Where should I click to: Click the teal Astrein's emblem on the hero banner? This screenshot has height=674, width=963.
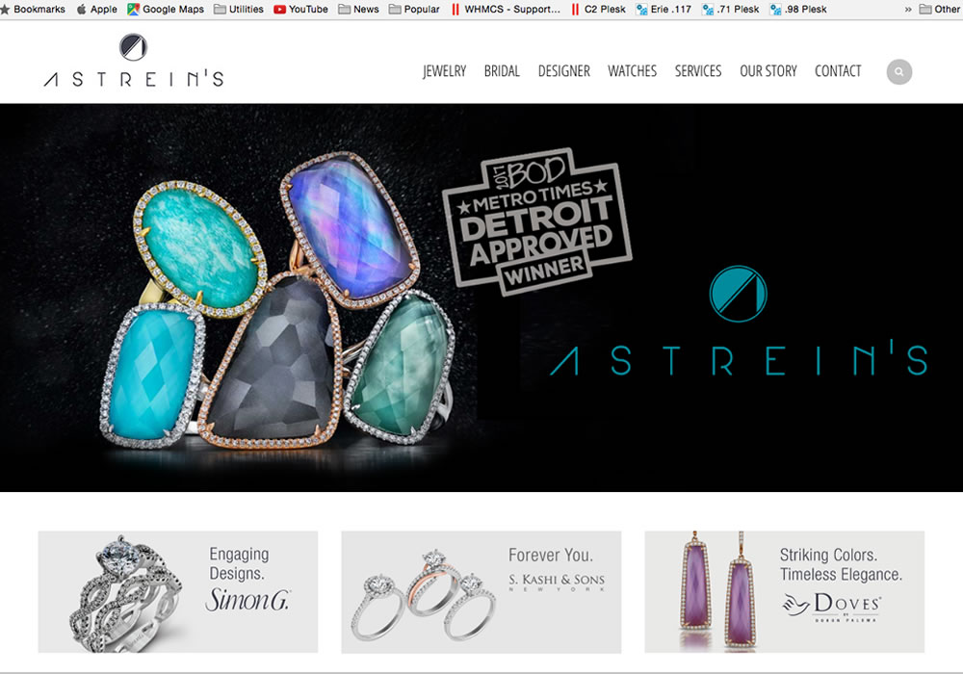[x=738, y=294]
